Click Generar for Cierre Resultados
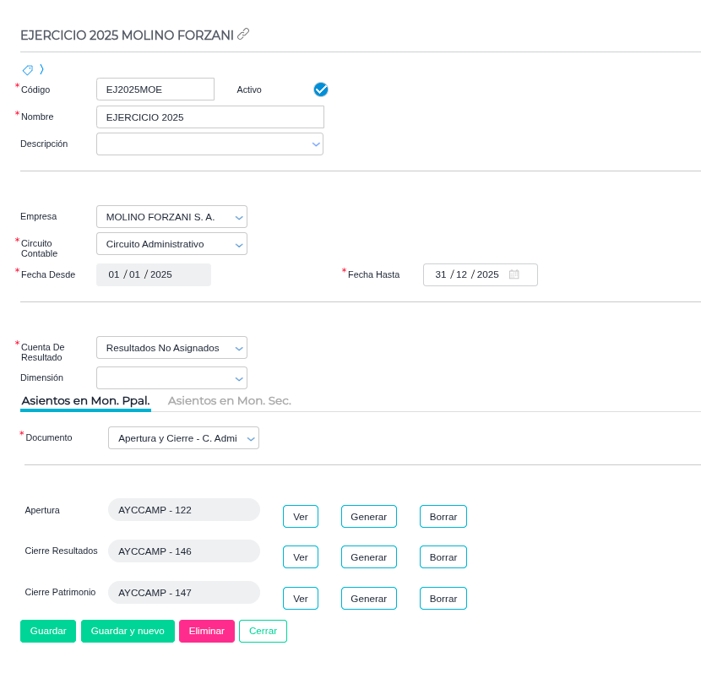This screenshot has height=673, width=701. pyautogui.click(x=368, y=557)
